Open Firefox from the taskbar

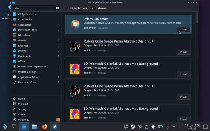click(x=45, y=126)
